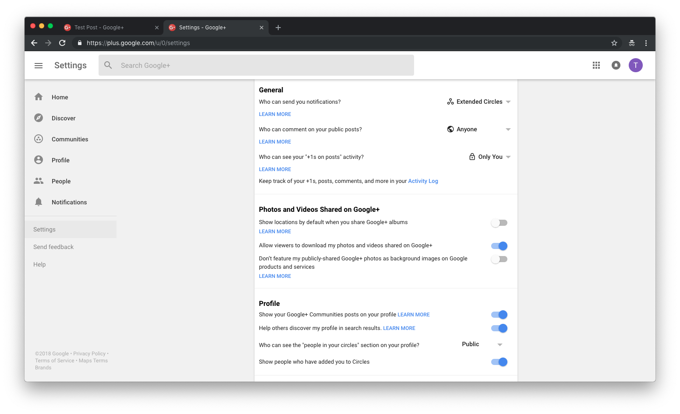680x414 pixels.
Task: Enable show locations on shared albums
Action: (x=499, y=223)
